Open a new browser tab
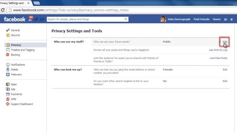The width and height of the screenshot is (237, 133). 36,3
